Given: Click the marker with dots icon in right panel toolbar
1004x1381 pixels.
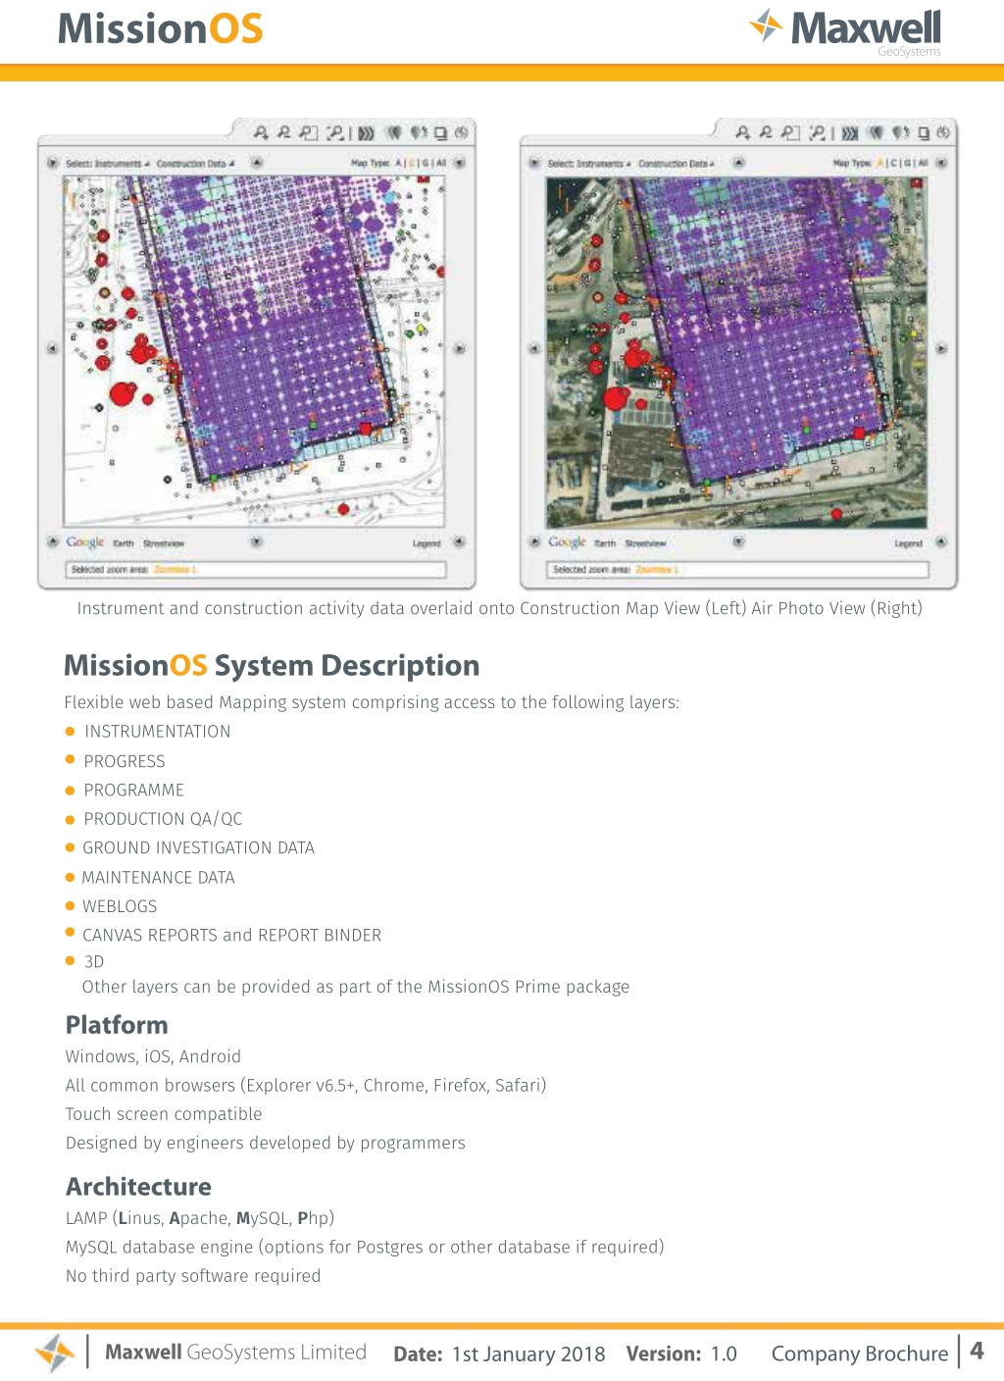Looking at the screenshot, I should pos(901,132).
